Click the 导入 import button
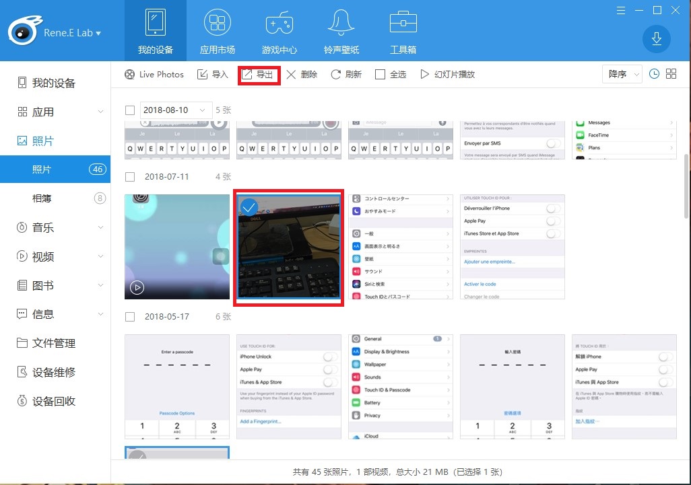This screenshot has height=485, width=691. tap(212, 75)
